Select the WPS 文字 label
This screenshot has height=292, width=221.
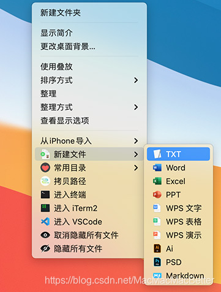[184, 208]
